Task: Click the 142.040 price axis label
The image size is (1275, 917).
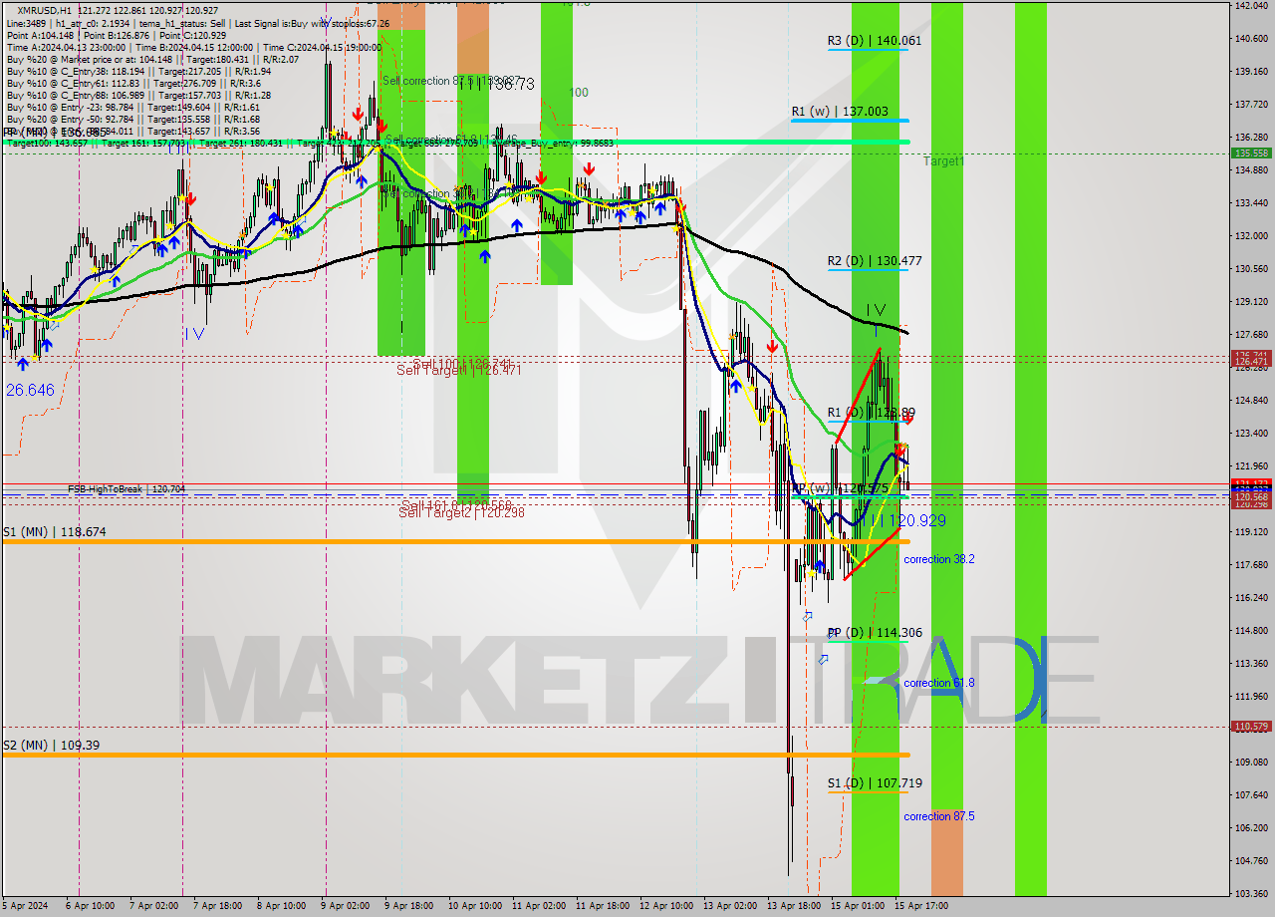Action: [1251, 6]
